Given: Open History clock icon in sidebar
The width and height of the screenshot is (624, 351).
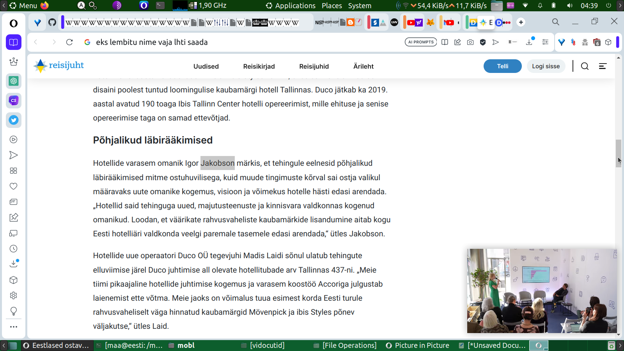Looking at the screenshot, I should click(14, 249).
